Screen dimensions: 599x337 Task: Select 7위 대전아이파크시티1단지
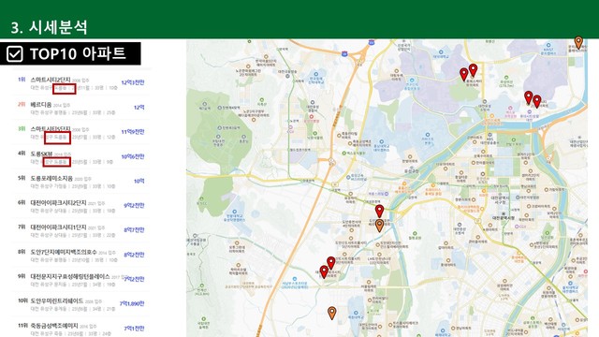pyautogui.click(x=81, y=231)
